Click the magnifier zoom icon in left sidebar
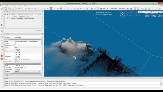Image resolution: width=163 pixels, height=92 pixels. (2, 34)
